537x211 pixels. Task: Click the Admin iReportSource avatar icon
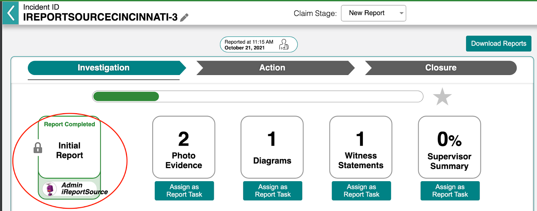pyautogui.click(x=50, y=189)
